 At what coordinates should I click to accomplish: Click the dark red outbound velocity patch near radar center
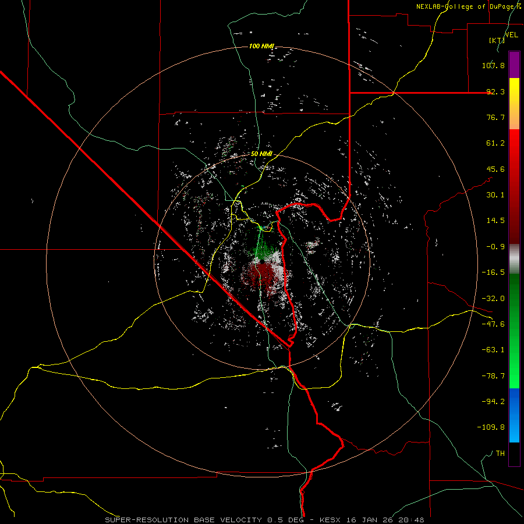pyautogui.click(x=261, y=275)
